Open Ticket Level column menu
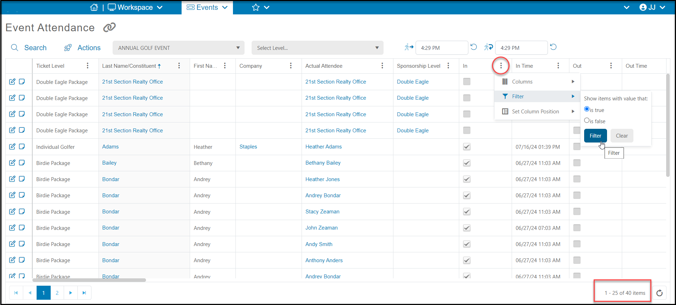676x305 pixels. click(x=88, y=66)
